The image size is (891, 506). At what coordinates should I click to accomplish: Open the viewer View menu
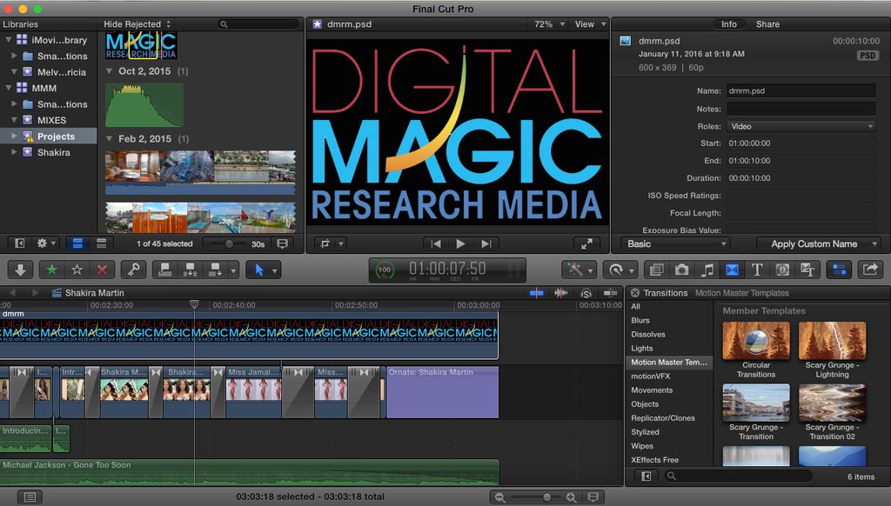[x=590, y=23]
